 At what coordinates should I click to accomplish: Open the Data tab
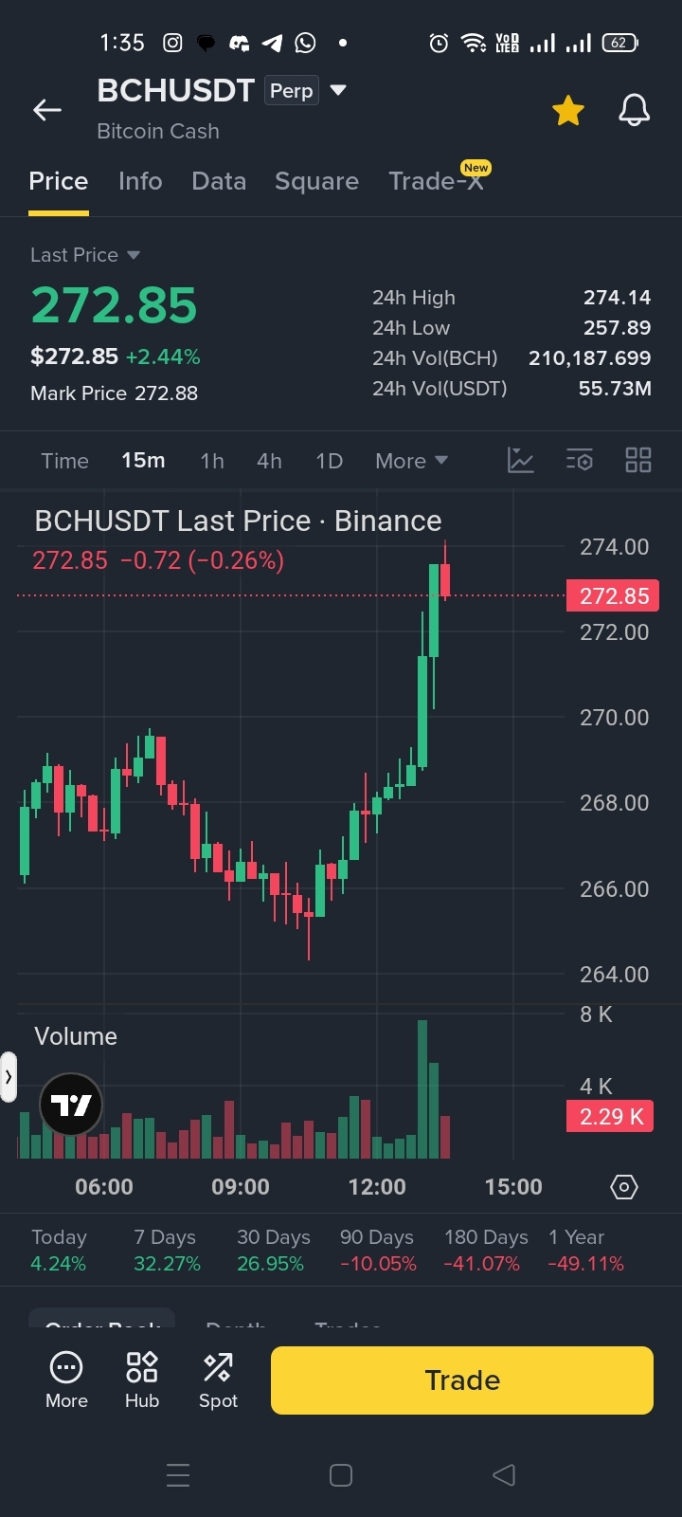point(219,181)
